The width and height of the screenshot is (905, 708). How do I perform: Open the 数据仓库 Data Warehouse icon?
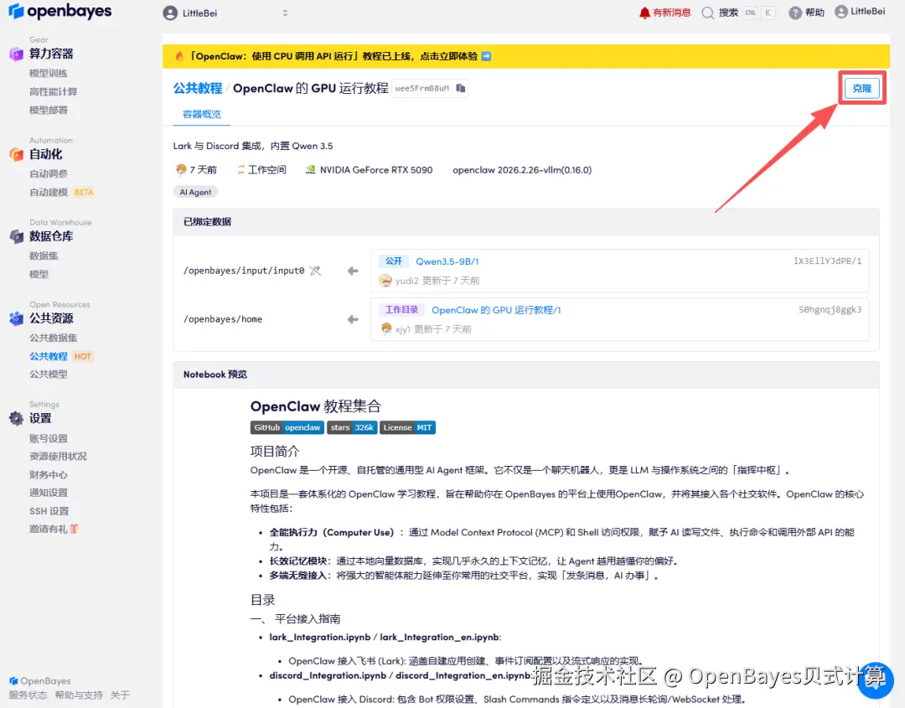coord(18,236)
